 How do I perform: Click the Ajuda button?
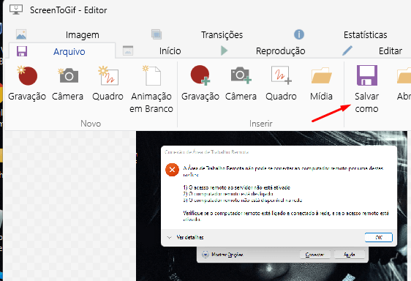coord(350,255)
